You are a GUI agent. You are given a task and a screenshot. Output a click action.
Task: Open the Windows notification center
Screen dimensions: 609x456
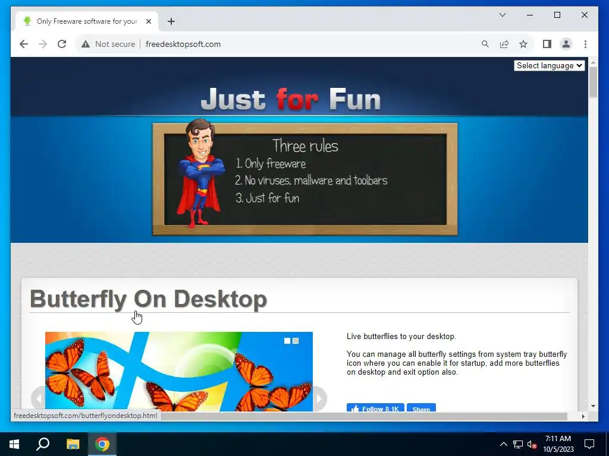click(589, 444)
